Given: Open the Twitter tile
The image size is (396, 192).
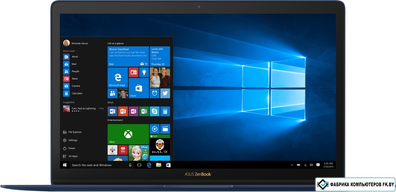Looking at the screenshot, I should 165,93.
